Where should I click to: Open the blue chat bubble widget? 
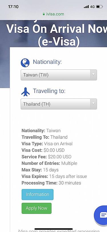point(101,215)
